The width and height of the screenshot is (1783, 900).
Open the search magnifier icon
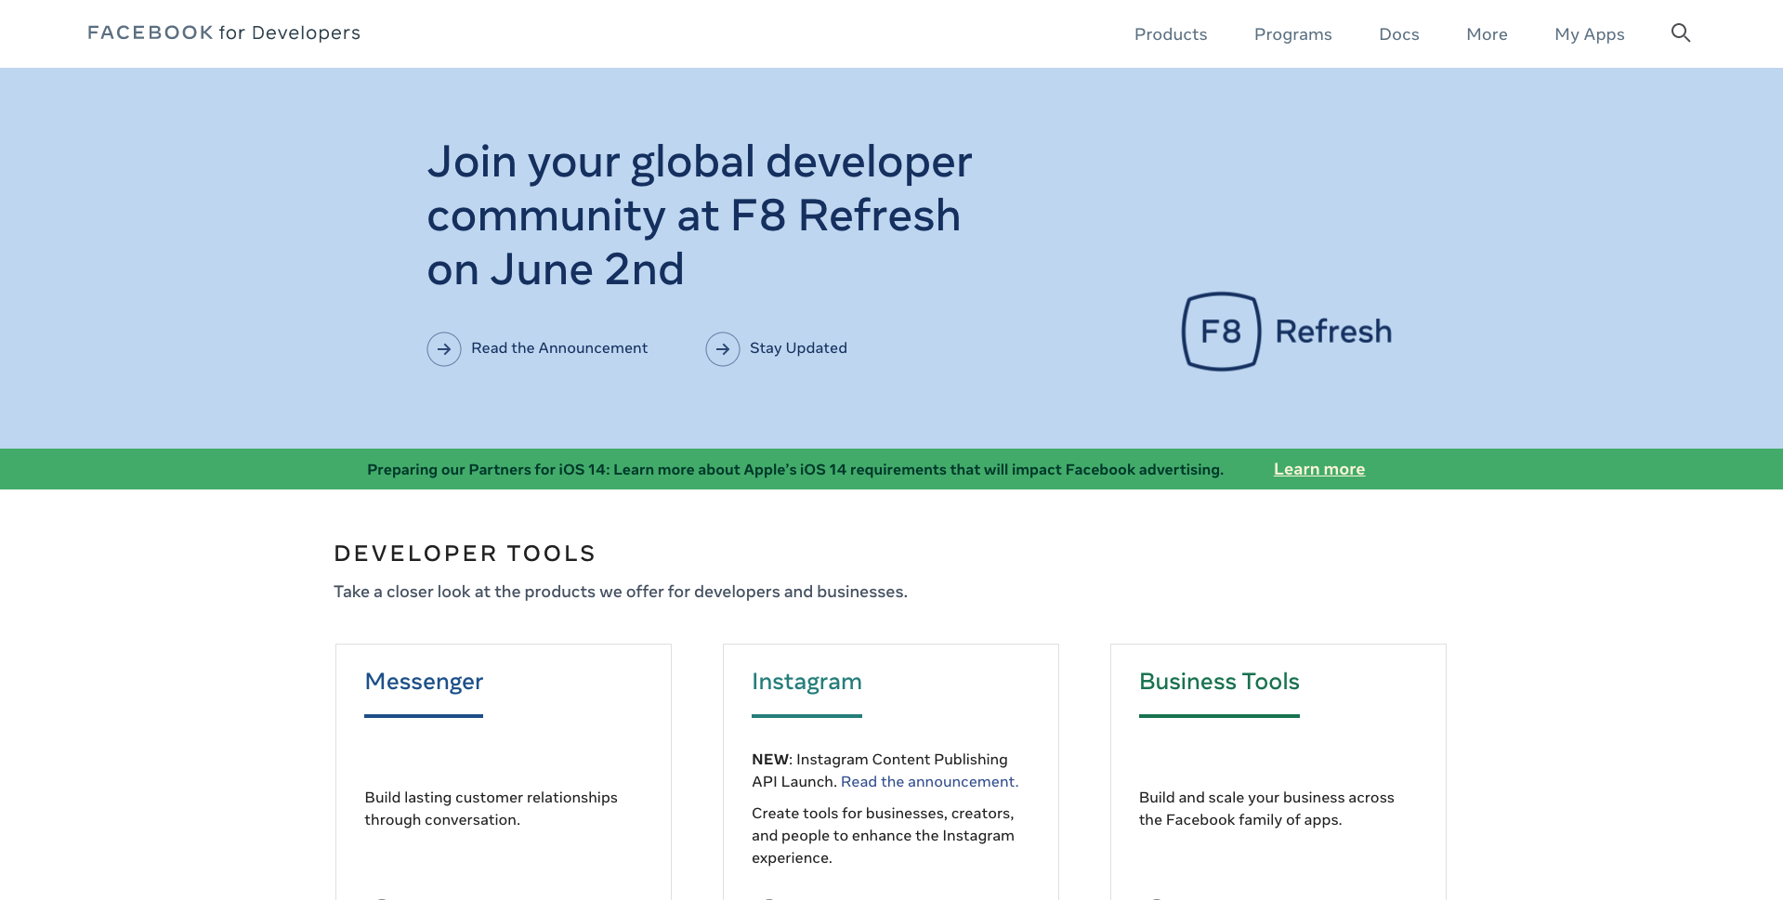click(x=1680, y=33)
